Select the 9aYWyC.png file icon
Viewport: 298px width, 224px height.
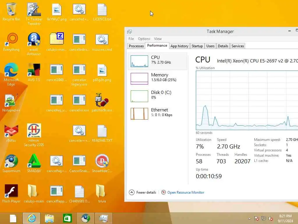pyautogui.click(x=56, y=12)
